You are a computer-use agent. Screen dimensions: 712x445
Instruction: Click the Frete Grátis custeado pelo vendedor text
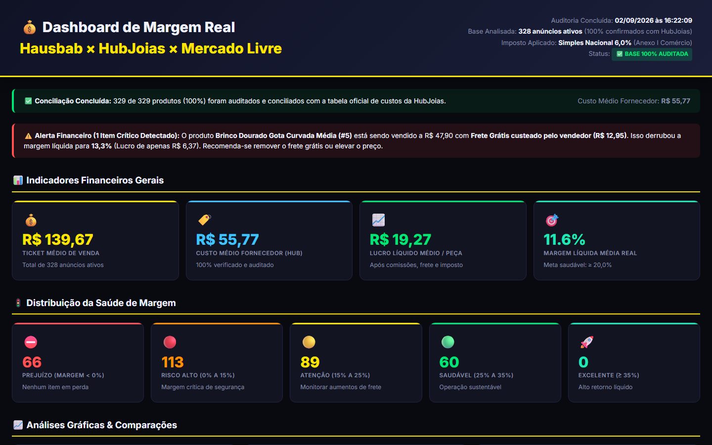coord(549,135)
